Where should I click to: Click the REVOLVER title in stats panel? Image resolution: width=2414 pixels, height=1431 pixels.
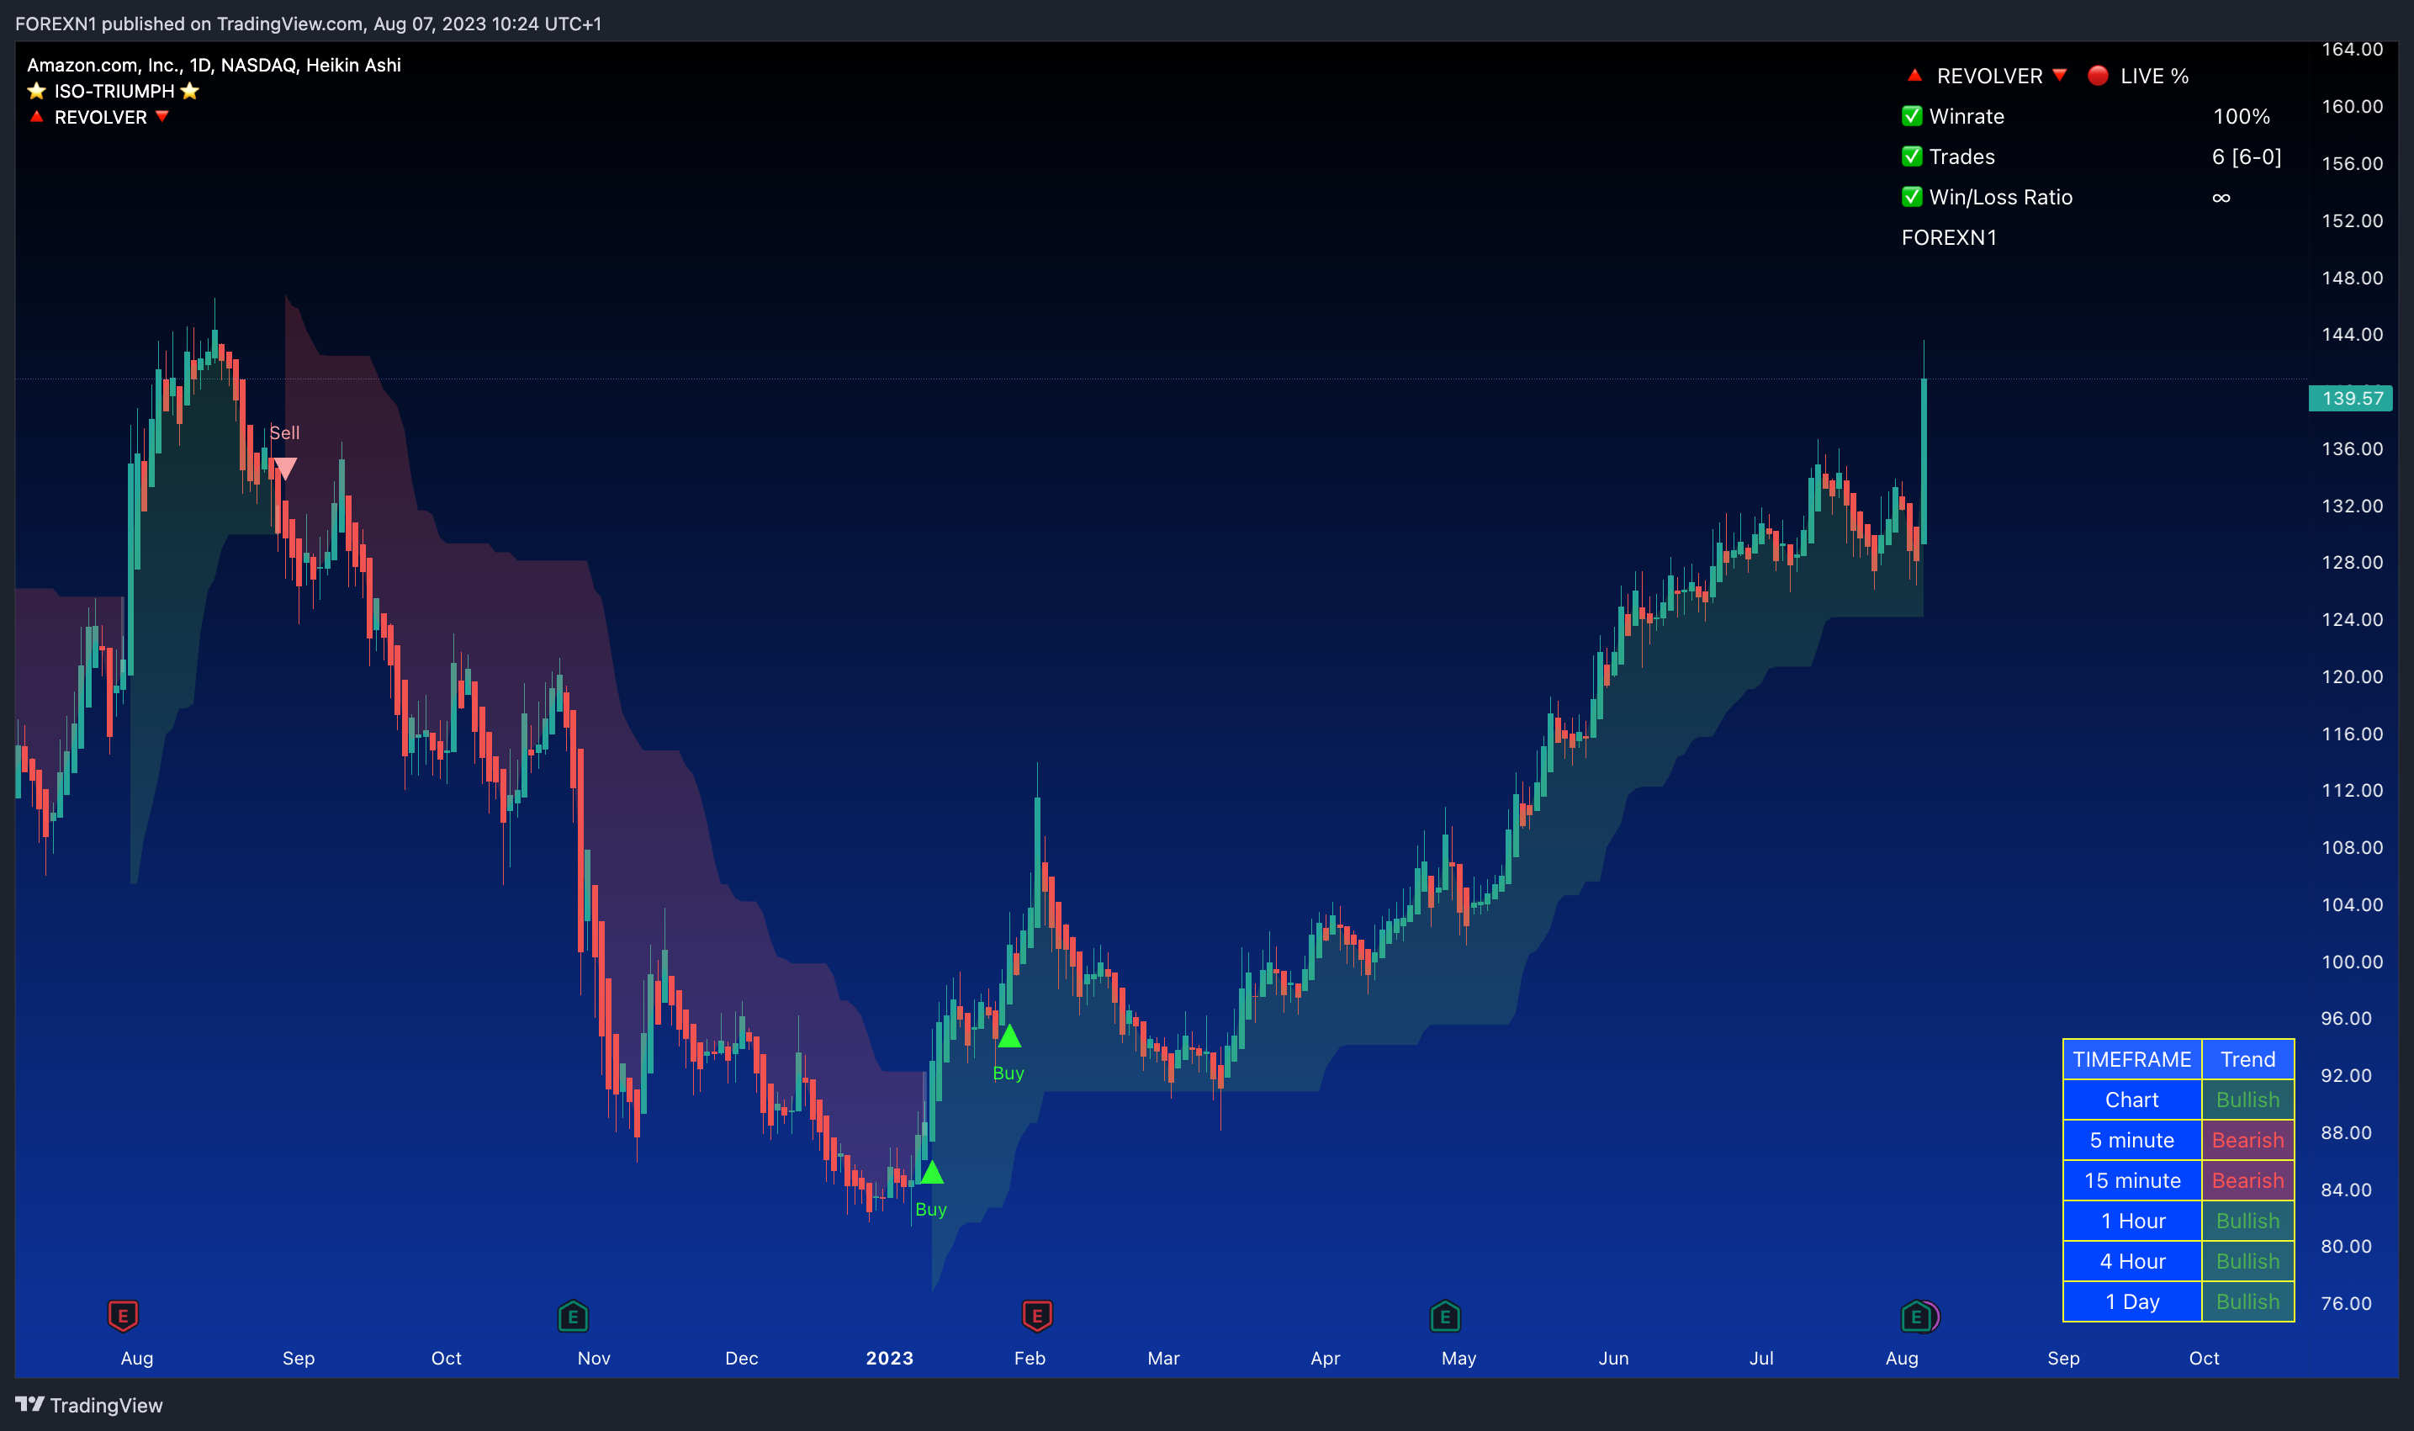point(1989,75)
